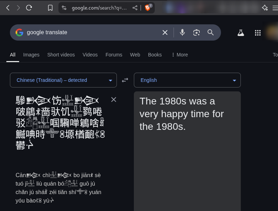This screenshot has width=278, height=211.
Task: Click the share icon in address bar
Action: 135,8
